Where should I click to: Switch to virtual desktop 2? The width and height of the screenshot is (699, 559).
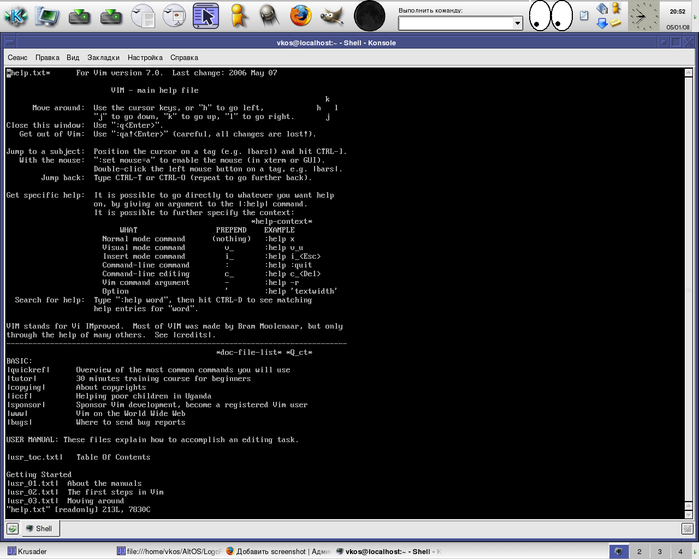(639, 551)
